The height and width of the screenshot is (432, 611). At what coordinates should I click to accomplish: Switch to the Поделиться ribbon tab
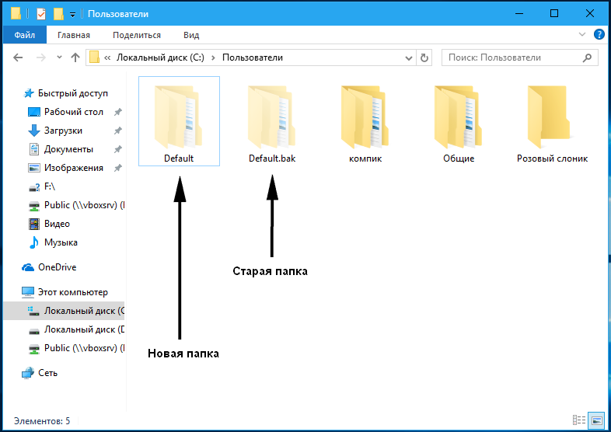click(137, 35)
